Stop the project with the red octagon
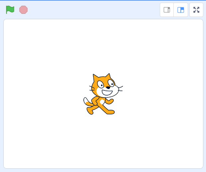Image resolution: width=206 pixels, height=172 pixels. (x=23, y=10)
